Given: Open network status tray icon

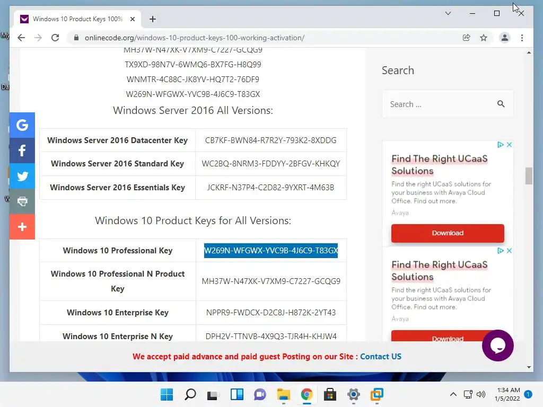Looking at the screenshot, I should (x=468, y=394).
